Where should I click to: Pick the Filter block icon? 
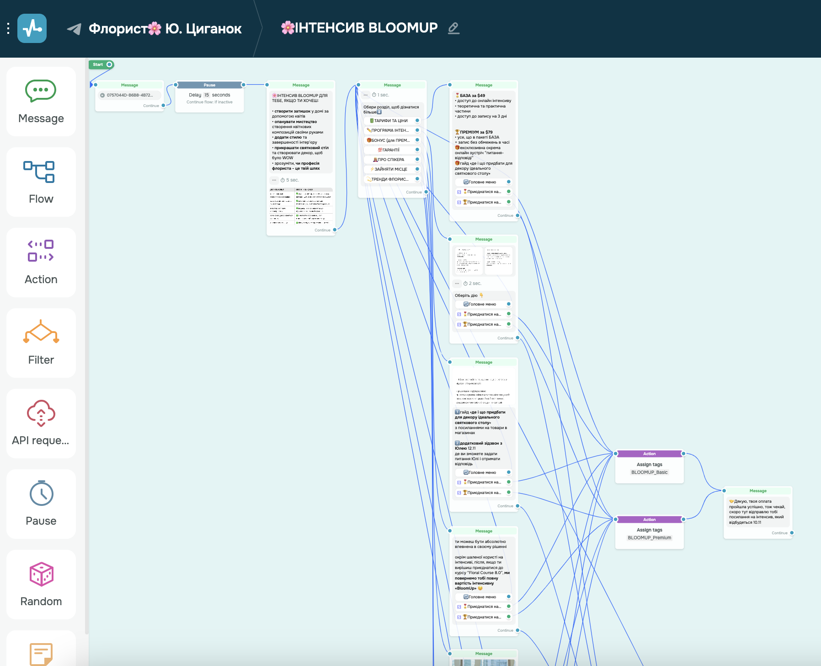pyautogui.click(x=41, y=332)
